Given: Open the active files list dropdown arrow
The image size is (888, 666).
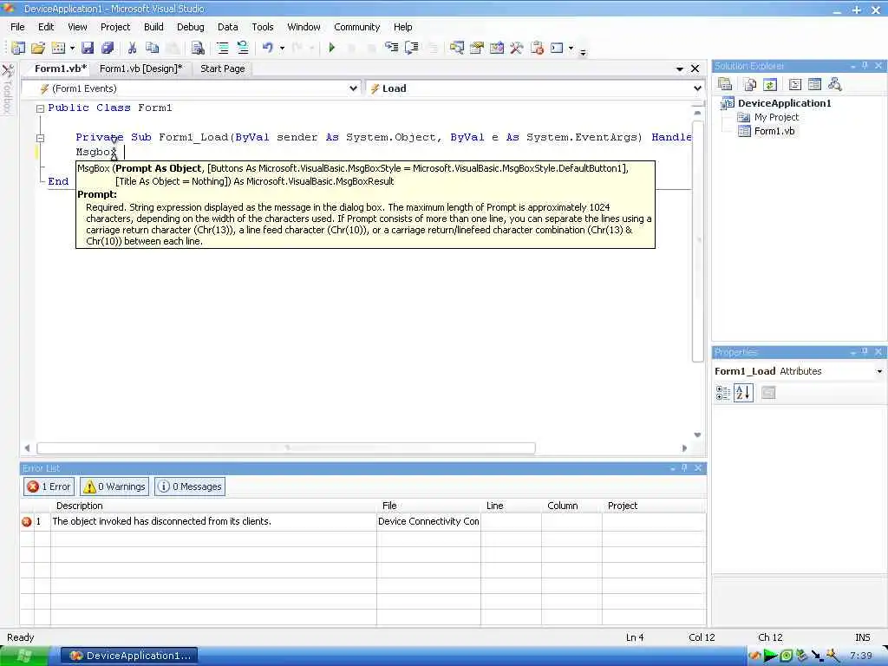Looking at the screenshot, I should pos(680,69).
